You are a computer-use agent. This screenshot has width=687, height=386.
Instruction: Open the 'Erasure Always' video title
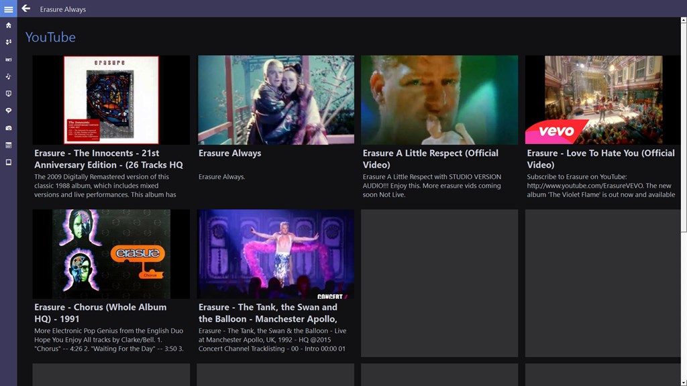coord(229,153)
